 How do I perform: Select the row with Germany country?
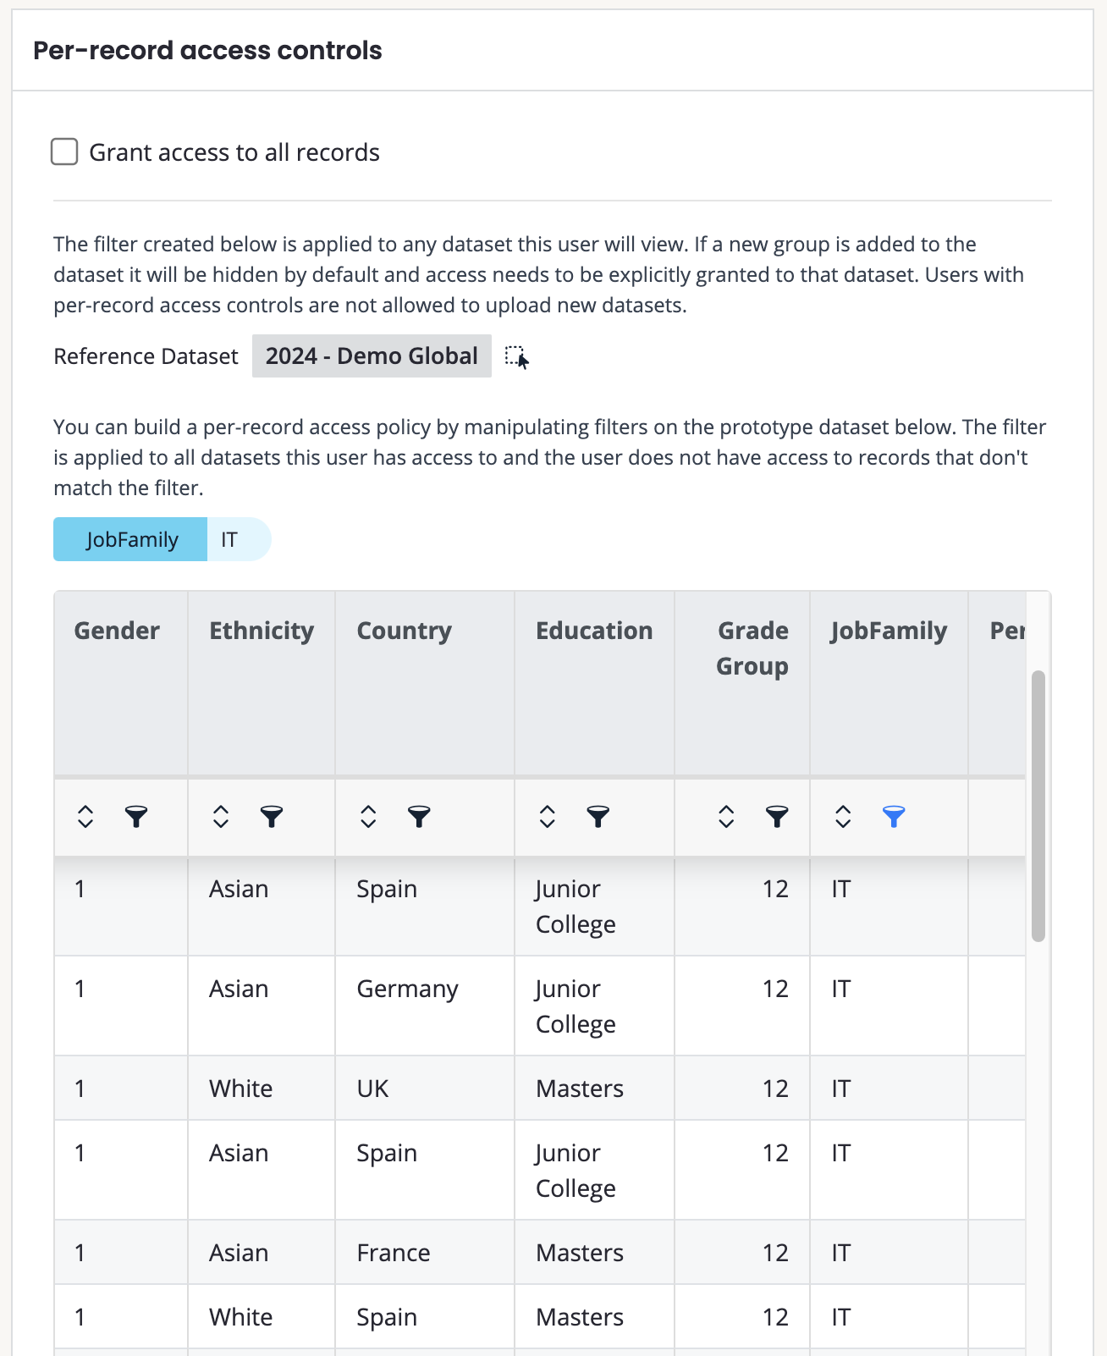tap(407, 989)
